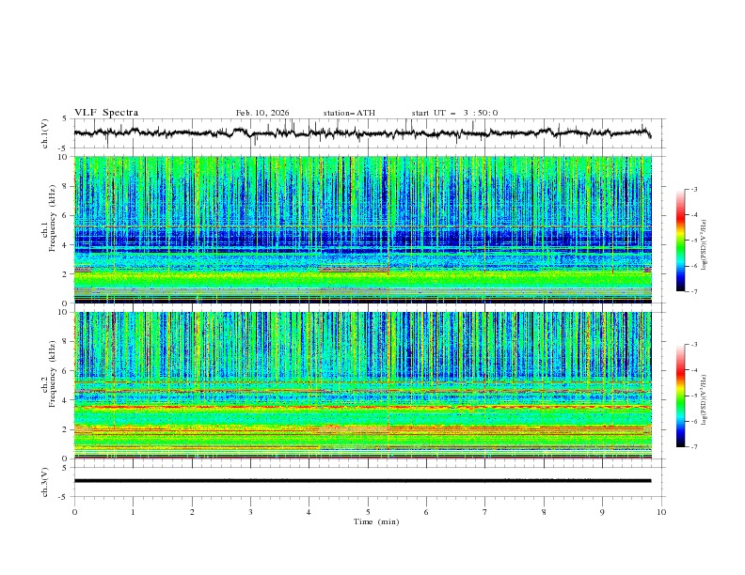Viewport: 745px width, 575px height.
Task: Click the 3 minute time axis tick label
Action: tap(250, 512)
